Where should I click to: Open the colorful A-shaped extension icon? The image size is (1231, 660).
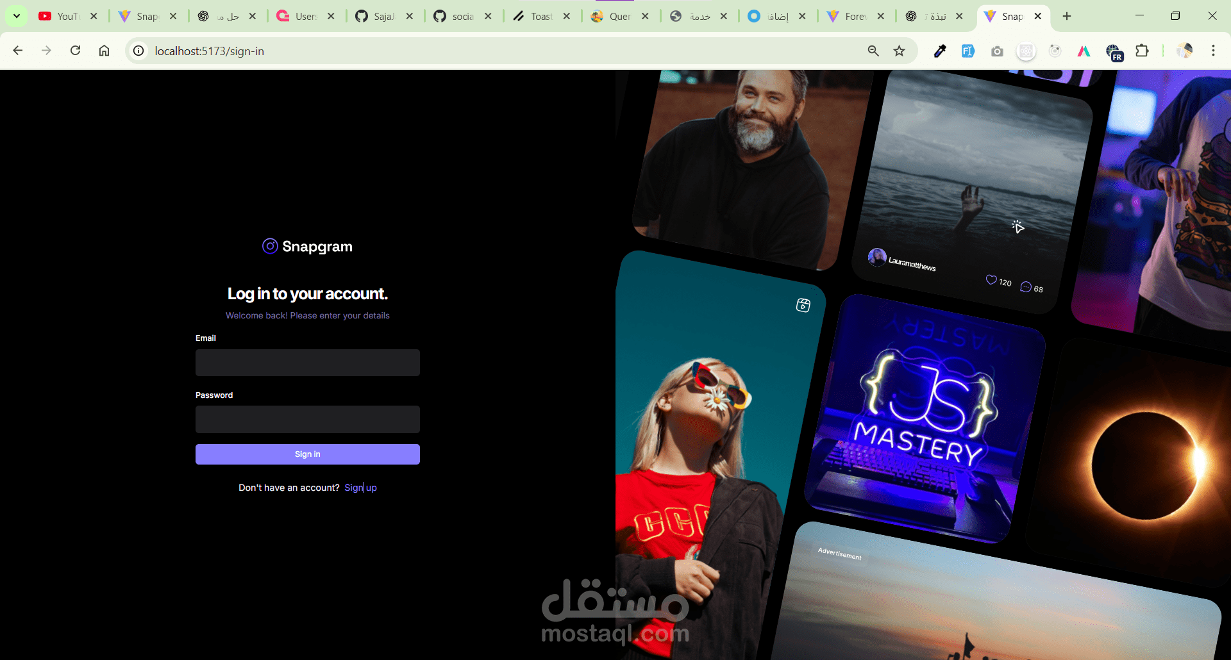coord(1084,51)
